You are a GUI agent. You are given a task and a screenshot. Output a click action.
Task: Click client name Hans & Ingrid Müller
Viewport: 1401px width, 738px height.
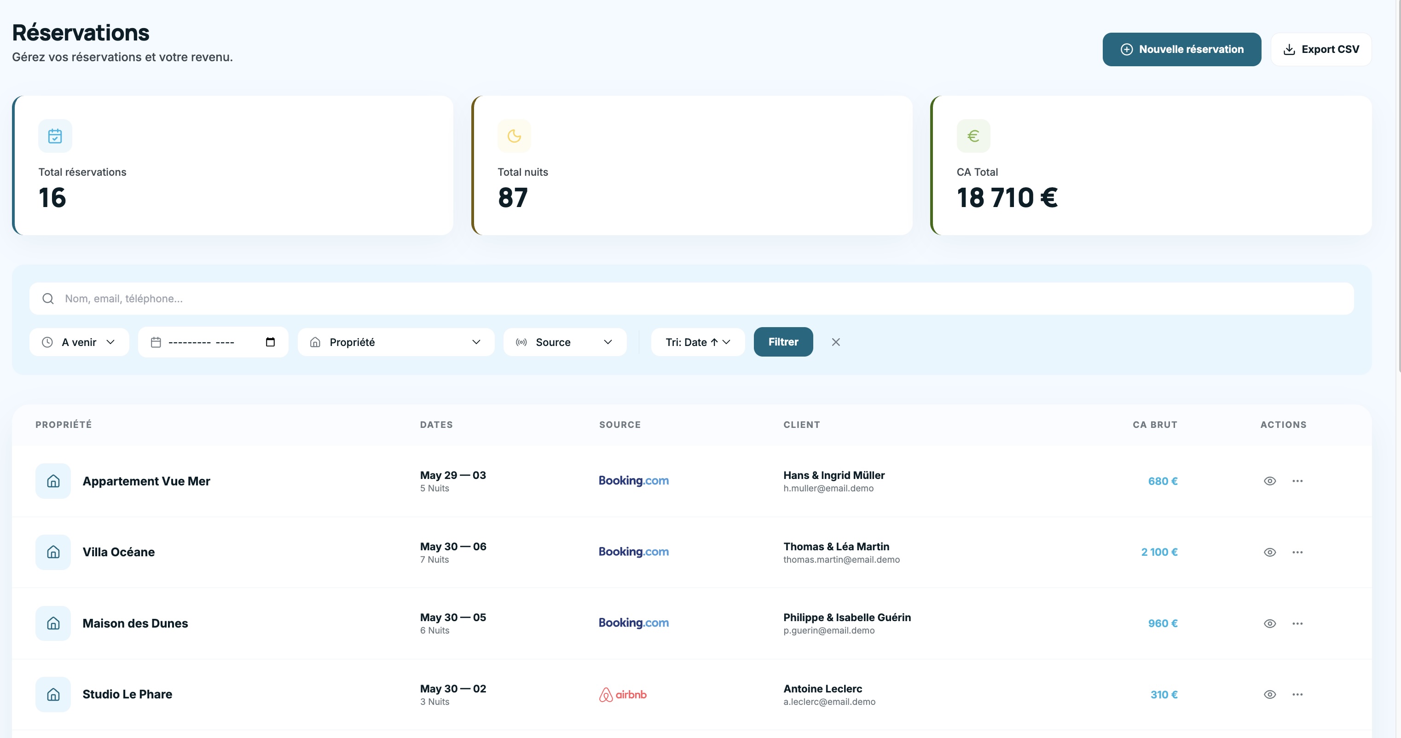pyautogui.click(x=834, y=475)
